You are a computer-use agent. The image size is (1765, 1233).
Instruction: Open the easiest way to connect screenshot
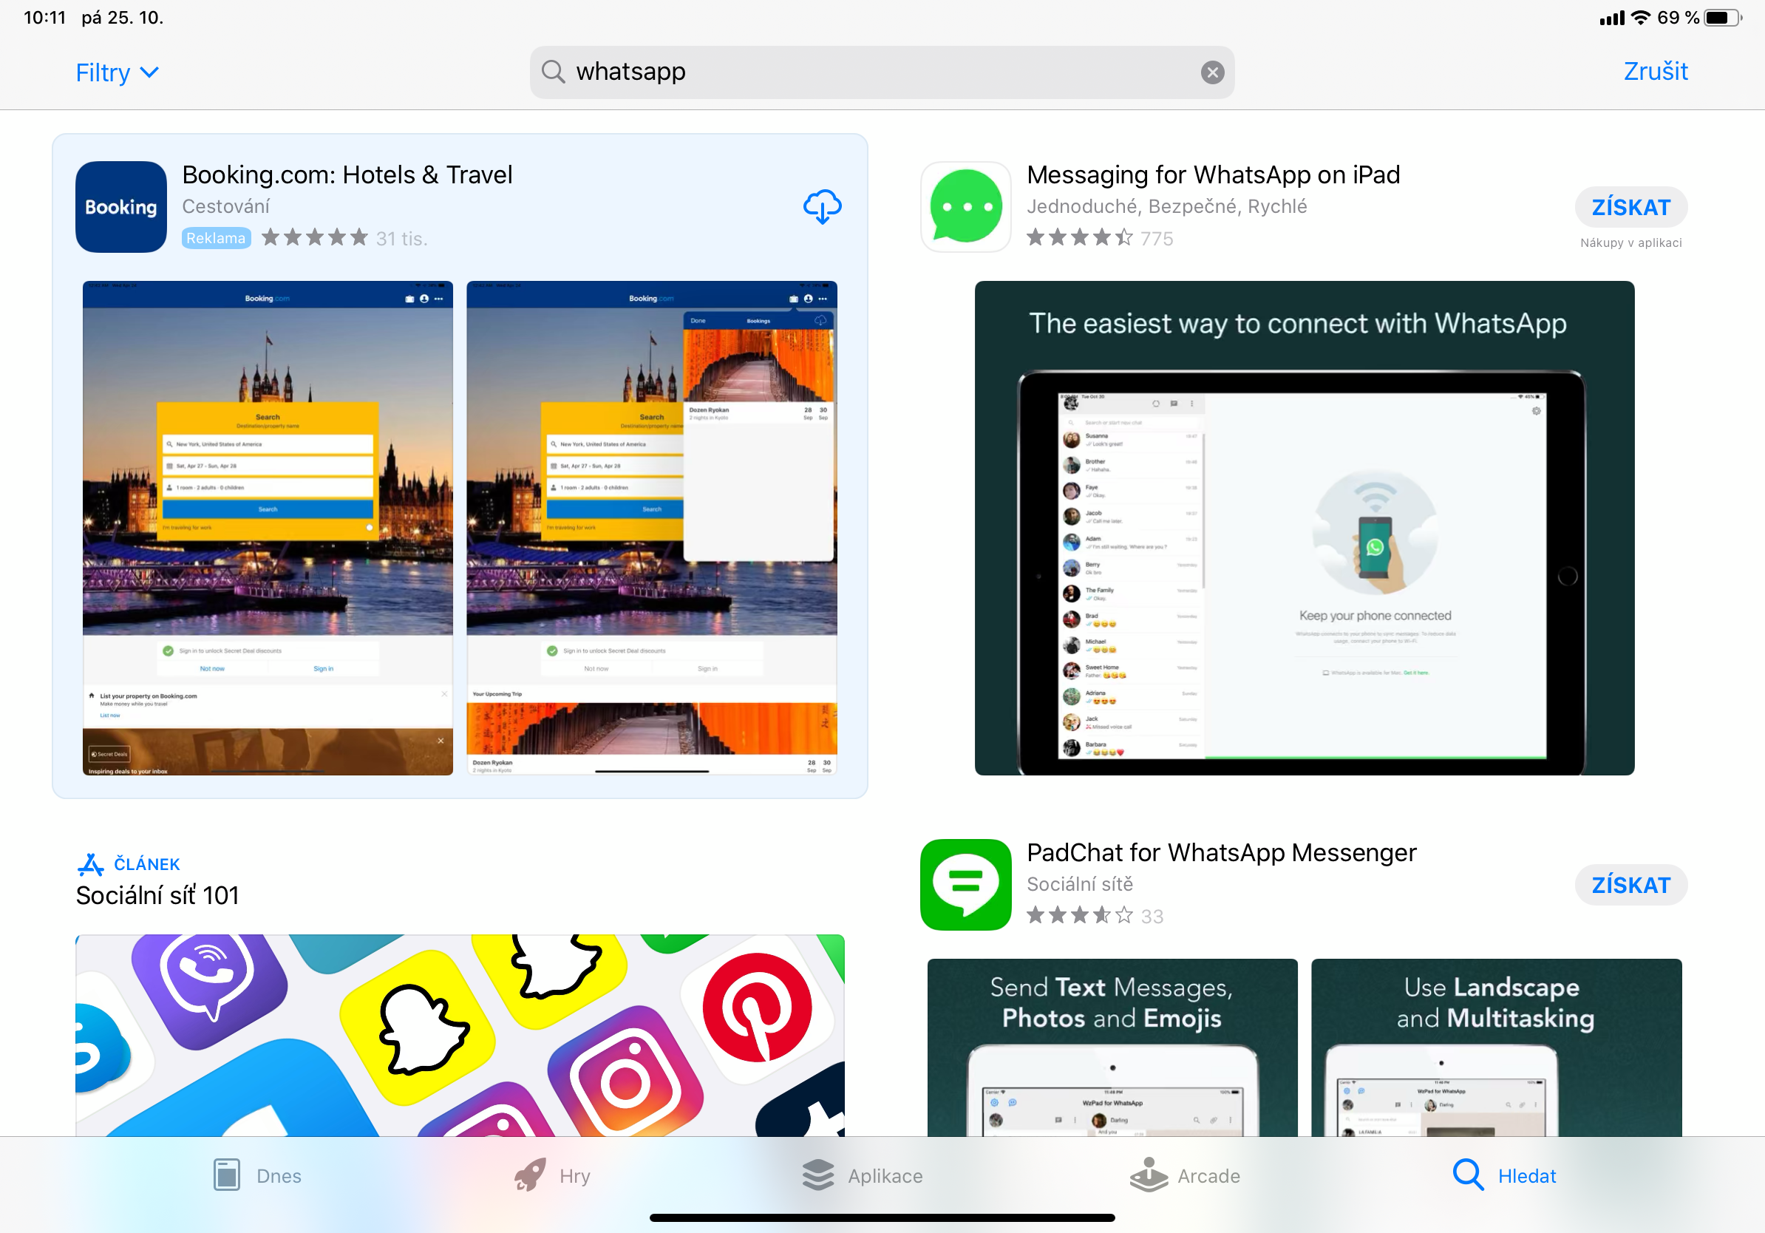point(1304,527)
